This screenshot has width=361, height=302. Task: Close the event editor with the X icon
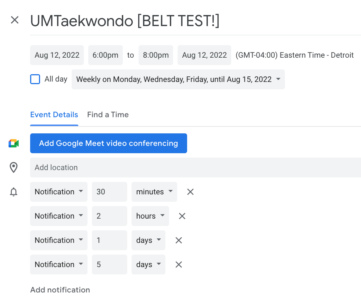[x=15, y=20]
